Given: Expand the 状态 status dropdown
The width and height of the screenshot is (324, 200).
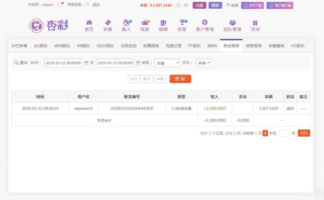Looking at the screenshot, I should pos(203,63).
